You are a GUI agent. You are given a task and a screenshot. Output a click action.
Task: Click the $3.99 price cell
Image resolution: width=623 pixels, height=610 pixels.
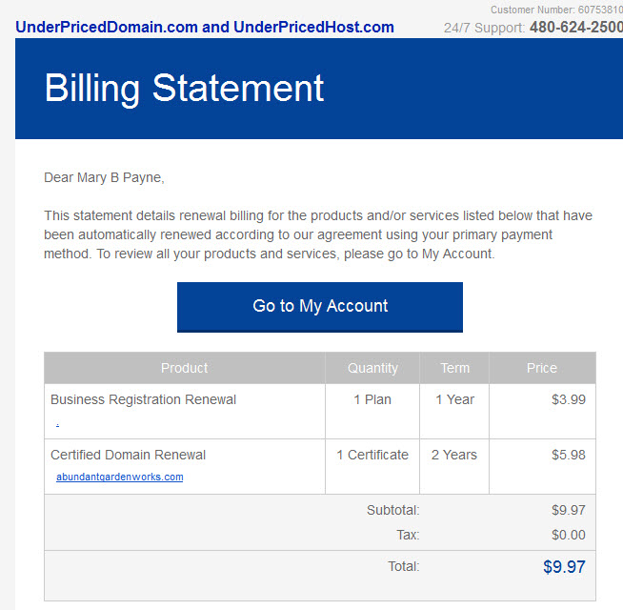click(x=569, y=399)
